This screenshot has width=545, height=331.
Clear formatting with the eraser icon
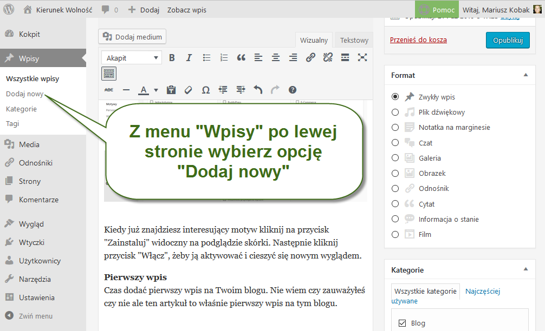coord(189,90)
